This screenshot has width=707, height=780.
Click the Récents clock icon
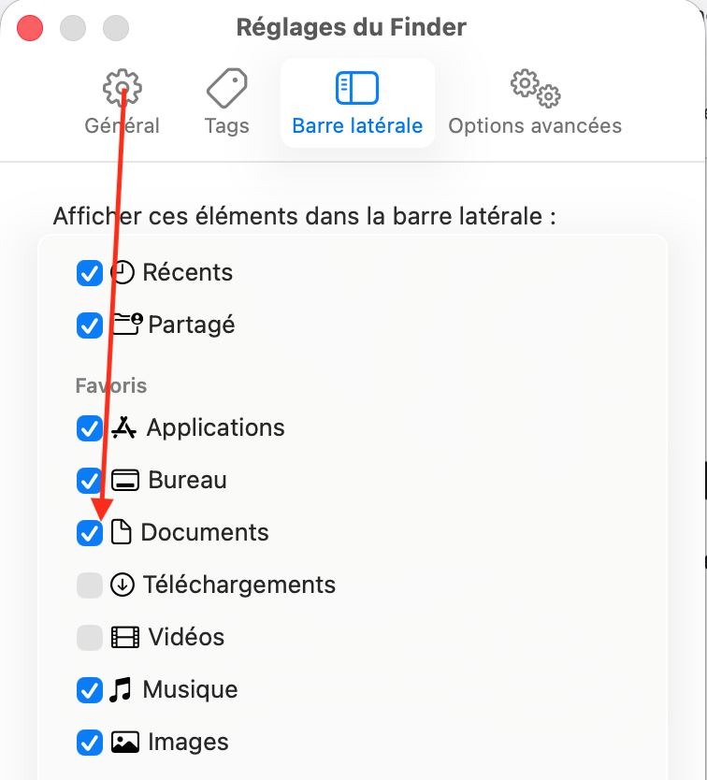pos(123,273)
